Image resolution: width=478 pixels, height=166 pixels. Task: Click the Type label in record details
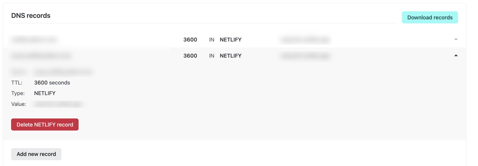coord(18,93)
